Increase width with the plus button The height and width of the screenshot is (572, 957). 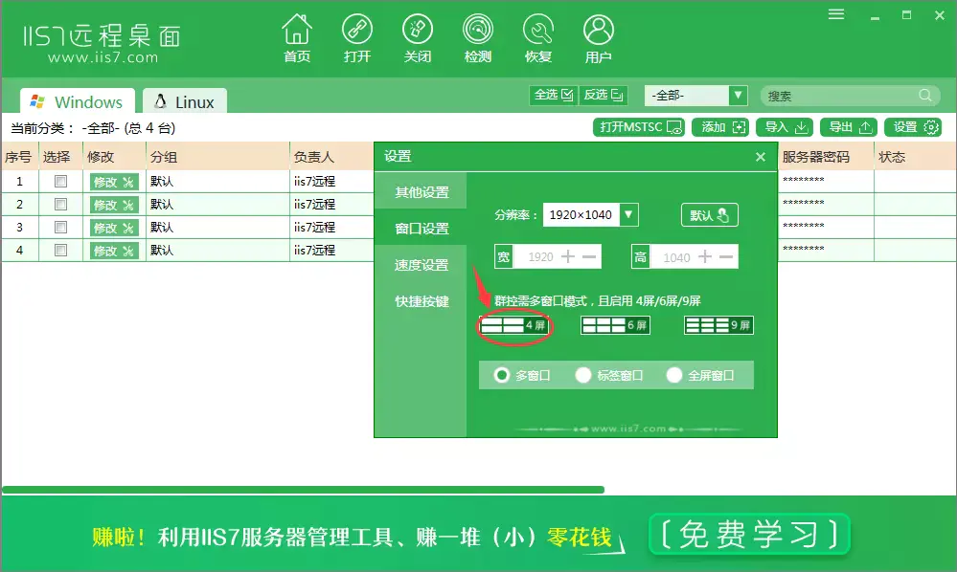(568, 257)
